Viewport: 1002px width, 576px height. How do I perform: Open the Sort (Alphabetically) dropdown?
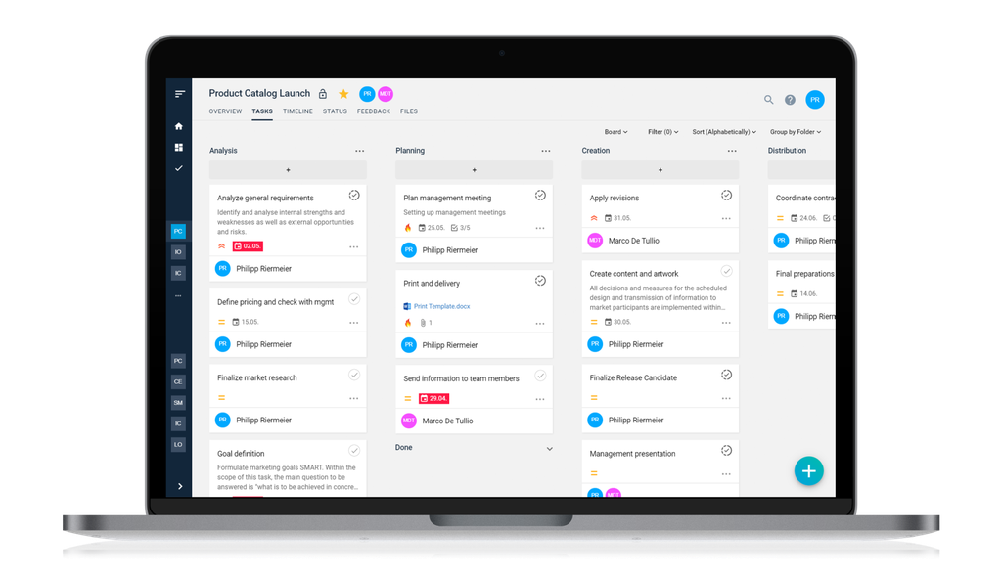pos(724,132)
